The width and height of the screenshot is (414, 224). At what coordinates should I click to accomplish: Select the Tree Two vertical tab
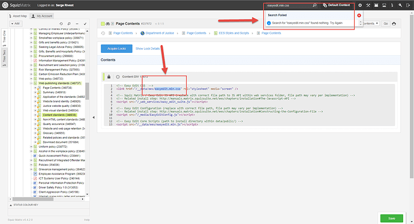point(4,58)
